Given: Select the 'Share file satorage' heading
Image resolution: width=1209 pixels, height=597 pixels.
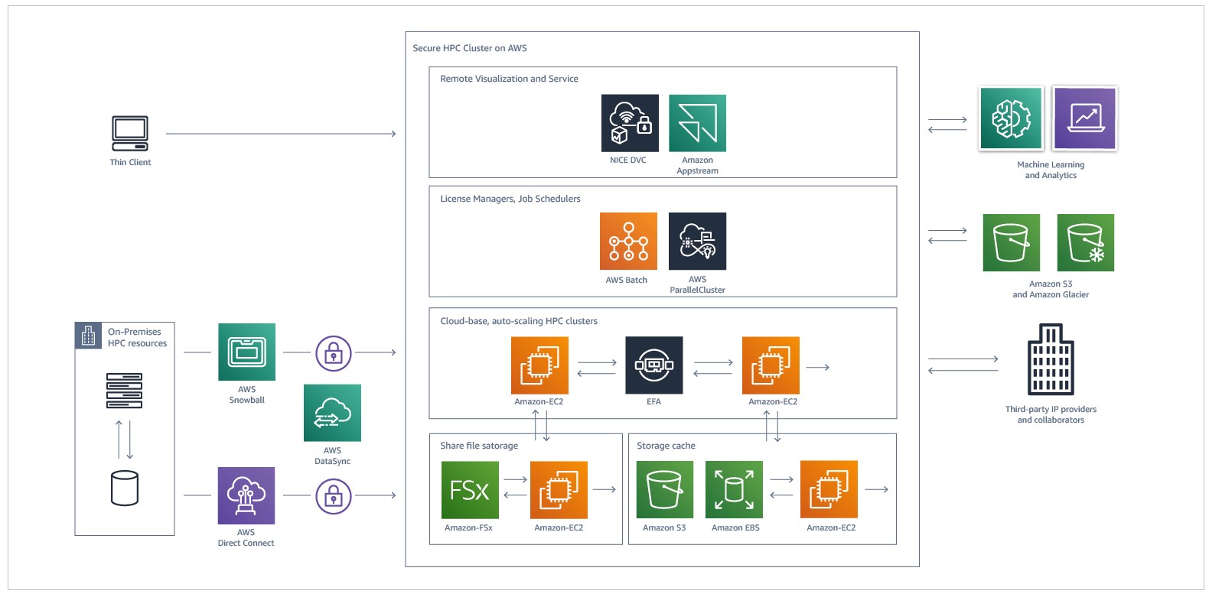Looking at the screenshot, I should [479, 446].
